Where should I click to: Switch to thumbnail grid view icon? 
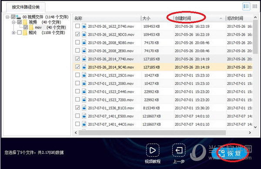click(x=254, y=7)
